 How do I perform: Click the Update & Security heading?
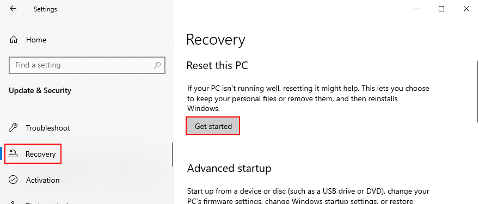coord(40,90)
